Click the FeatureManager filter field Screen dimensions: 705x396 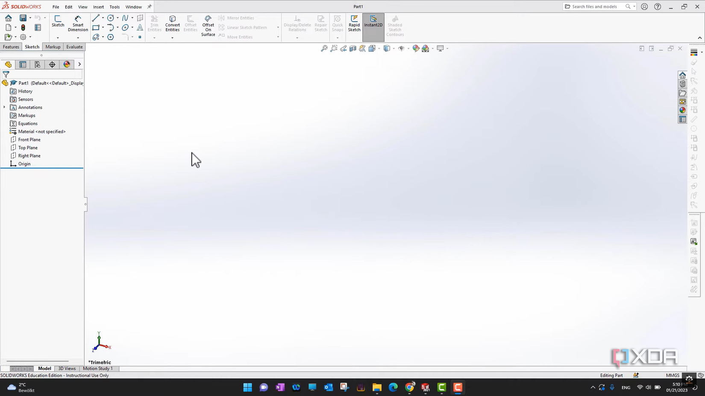pos(42,74)
